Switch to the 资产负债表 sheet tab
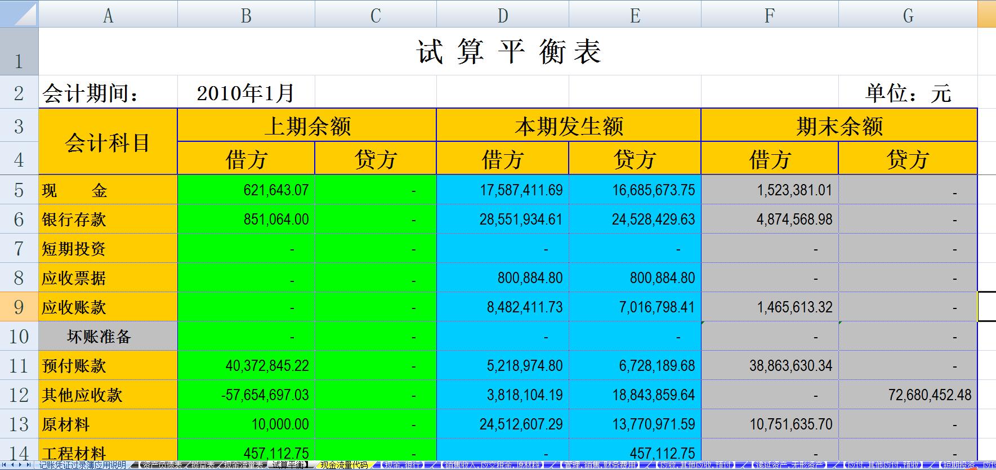The width and height of the screenshot is (996, 470). (161, 465)
